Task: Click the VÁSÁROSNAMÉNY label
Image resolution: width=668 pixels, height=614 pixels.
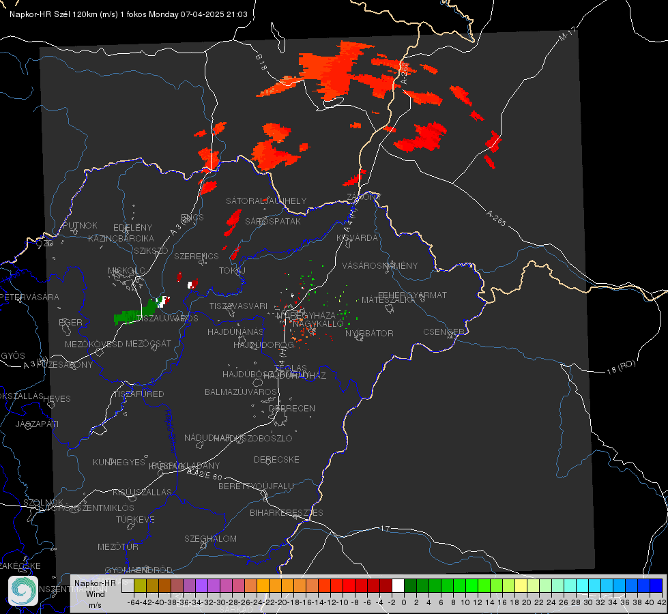Action: click(x=380, y=265)
